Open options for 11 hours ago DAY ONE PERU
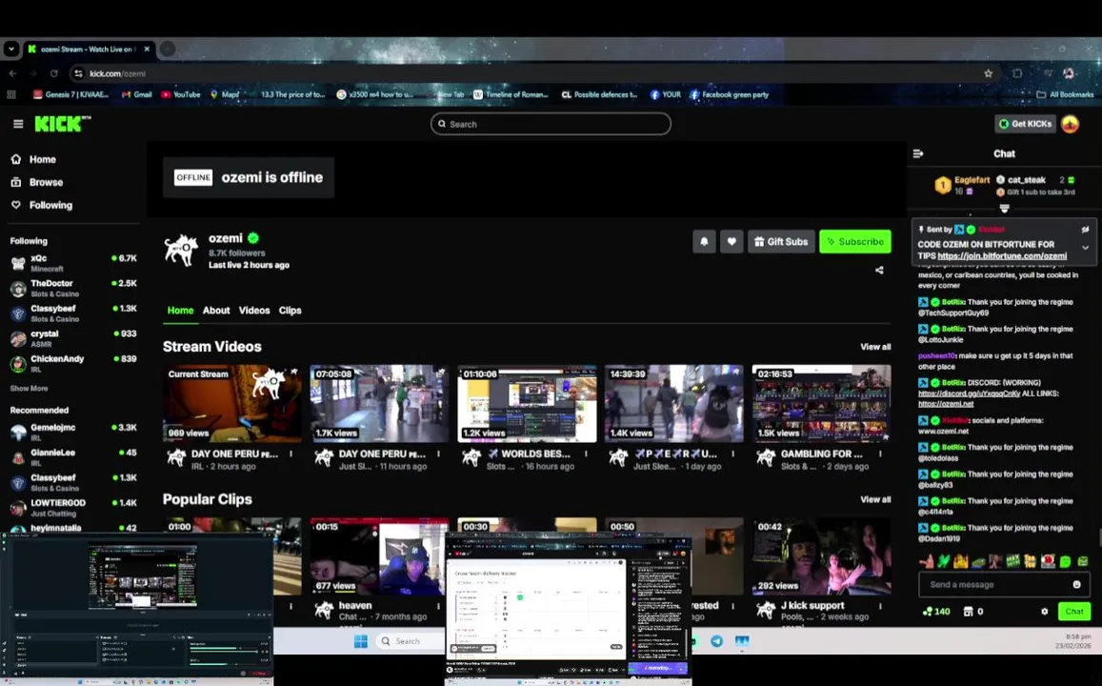Screen dimensions: 1102x686 [438, 454]
